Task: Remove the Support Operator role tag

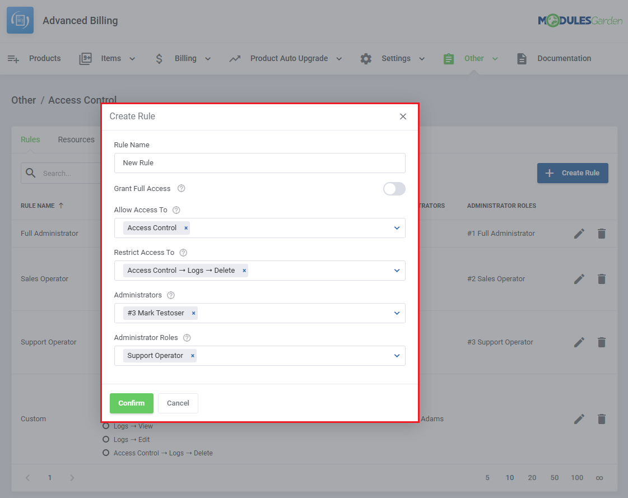Action: 193,356
